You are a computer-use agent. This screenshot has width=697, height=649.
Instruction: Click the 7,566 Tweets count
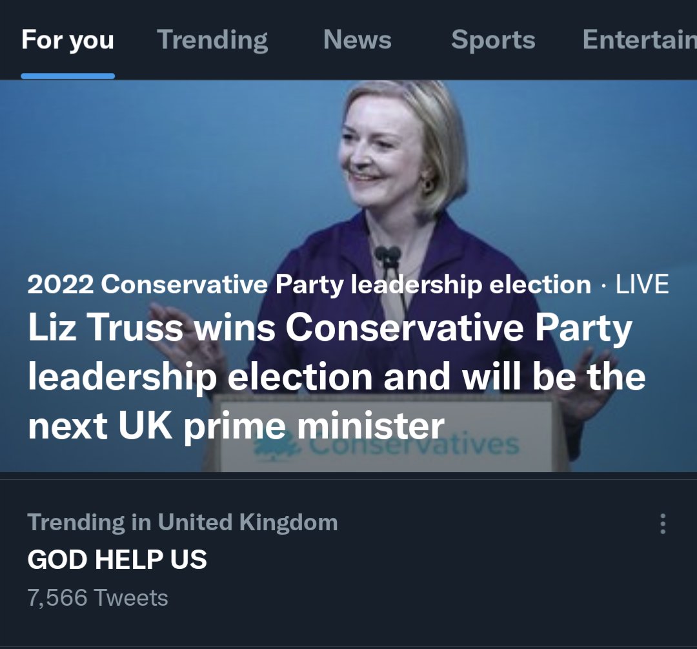pyautogui.click(x=98, y=597)
